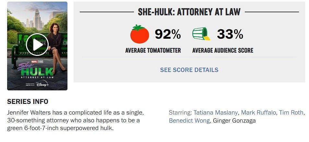Click the Average Audience Score label
Screen dimensions: 309x142
tap(223, 50)
